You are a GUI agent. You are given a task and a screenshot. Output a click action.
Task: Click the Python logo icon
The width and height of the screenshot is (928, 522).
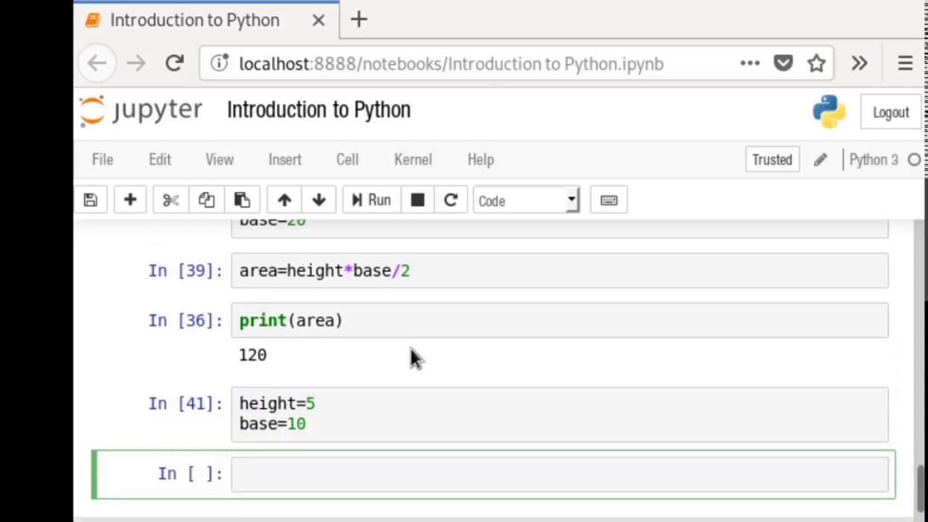829,112
